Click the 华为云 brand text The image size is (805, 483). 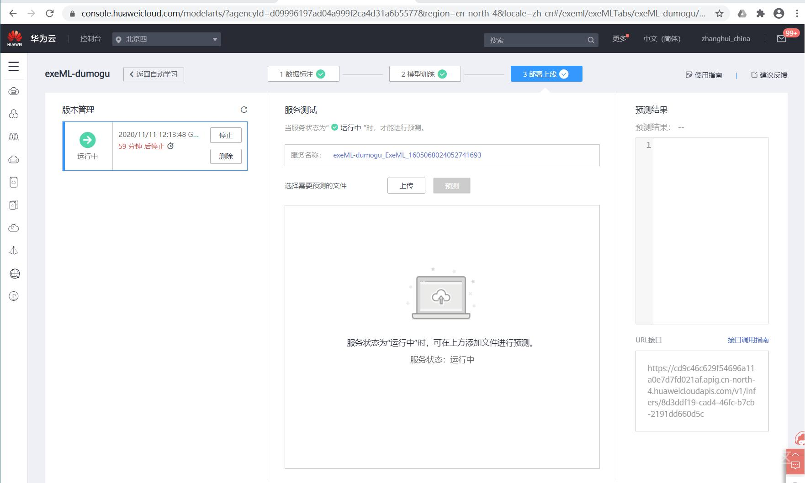click(x=43, y=39)
